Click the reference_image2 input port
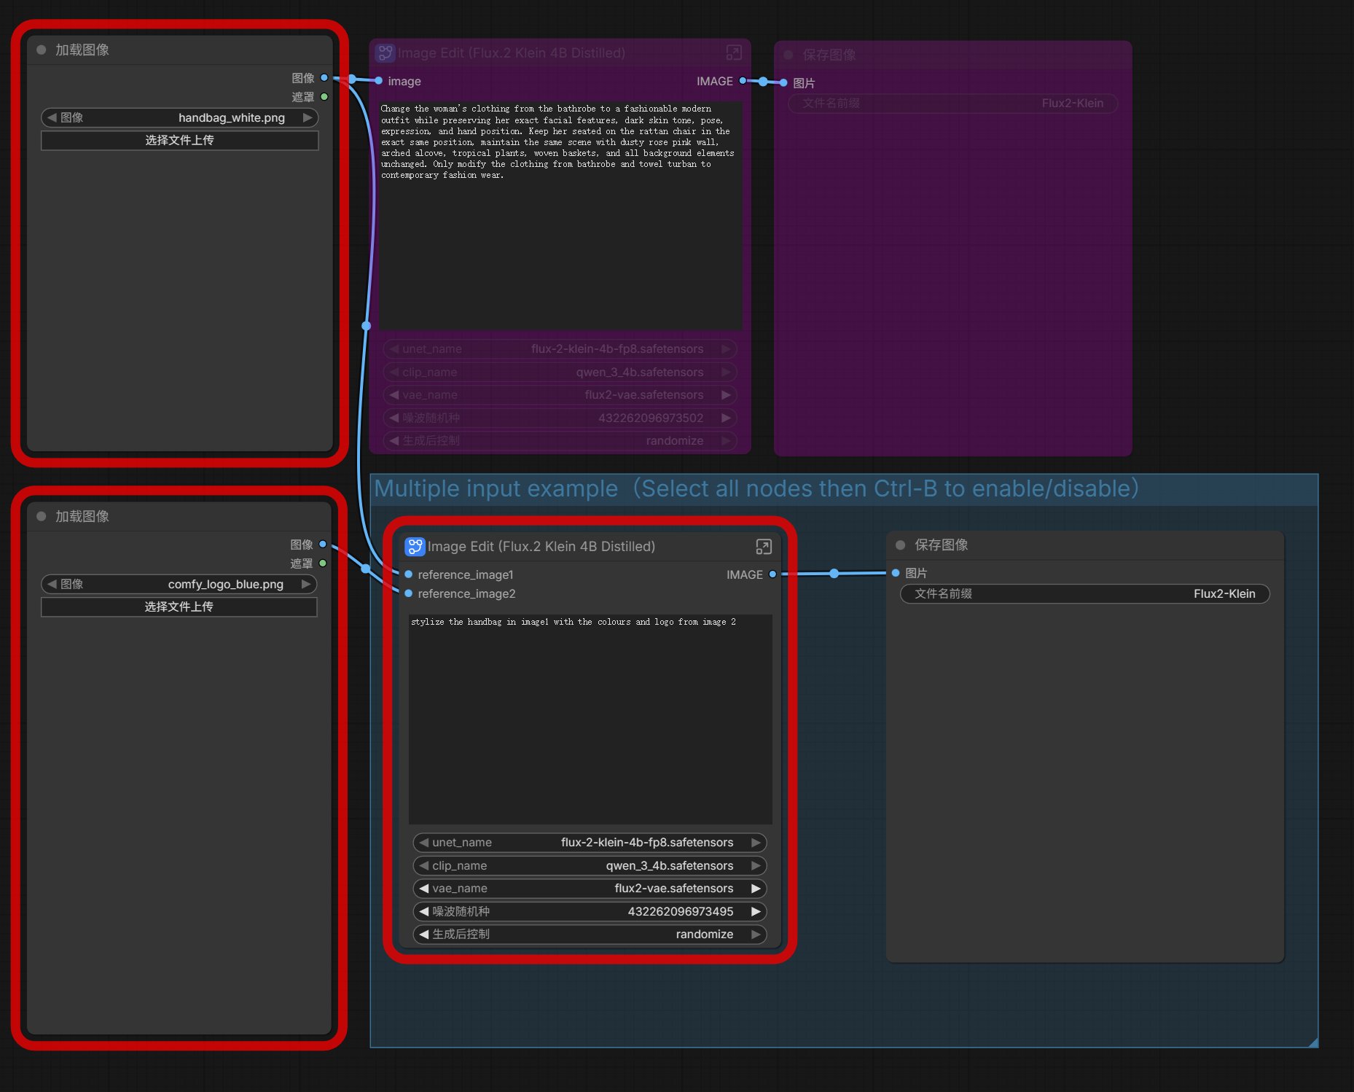Screen dimensions: 1354x1092 409,593
